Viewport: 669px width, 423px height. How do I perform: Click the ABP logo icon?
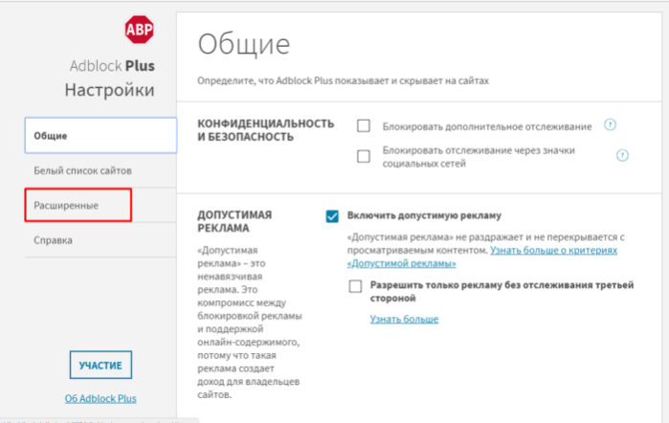139,30
